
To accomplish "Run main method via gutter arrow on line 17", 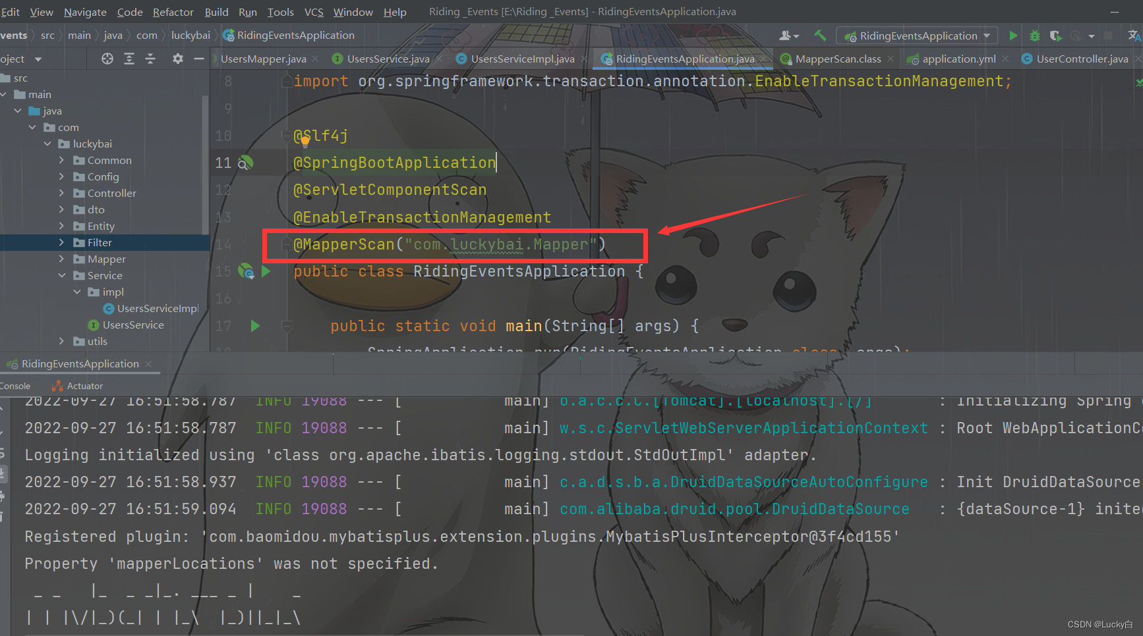I will (x=254, y=325).
